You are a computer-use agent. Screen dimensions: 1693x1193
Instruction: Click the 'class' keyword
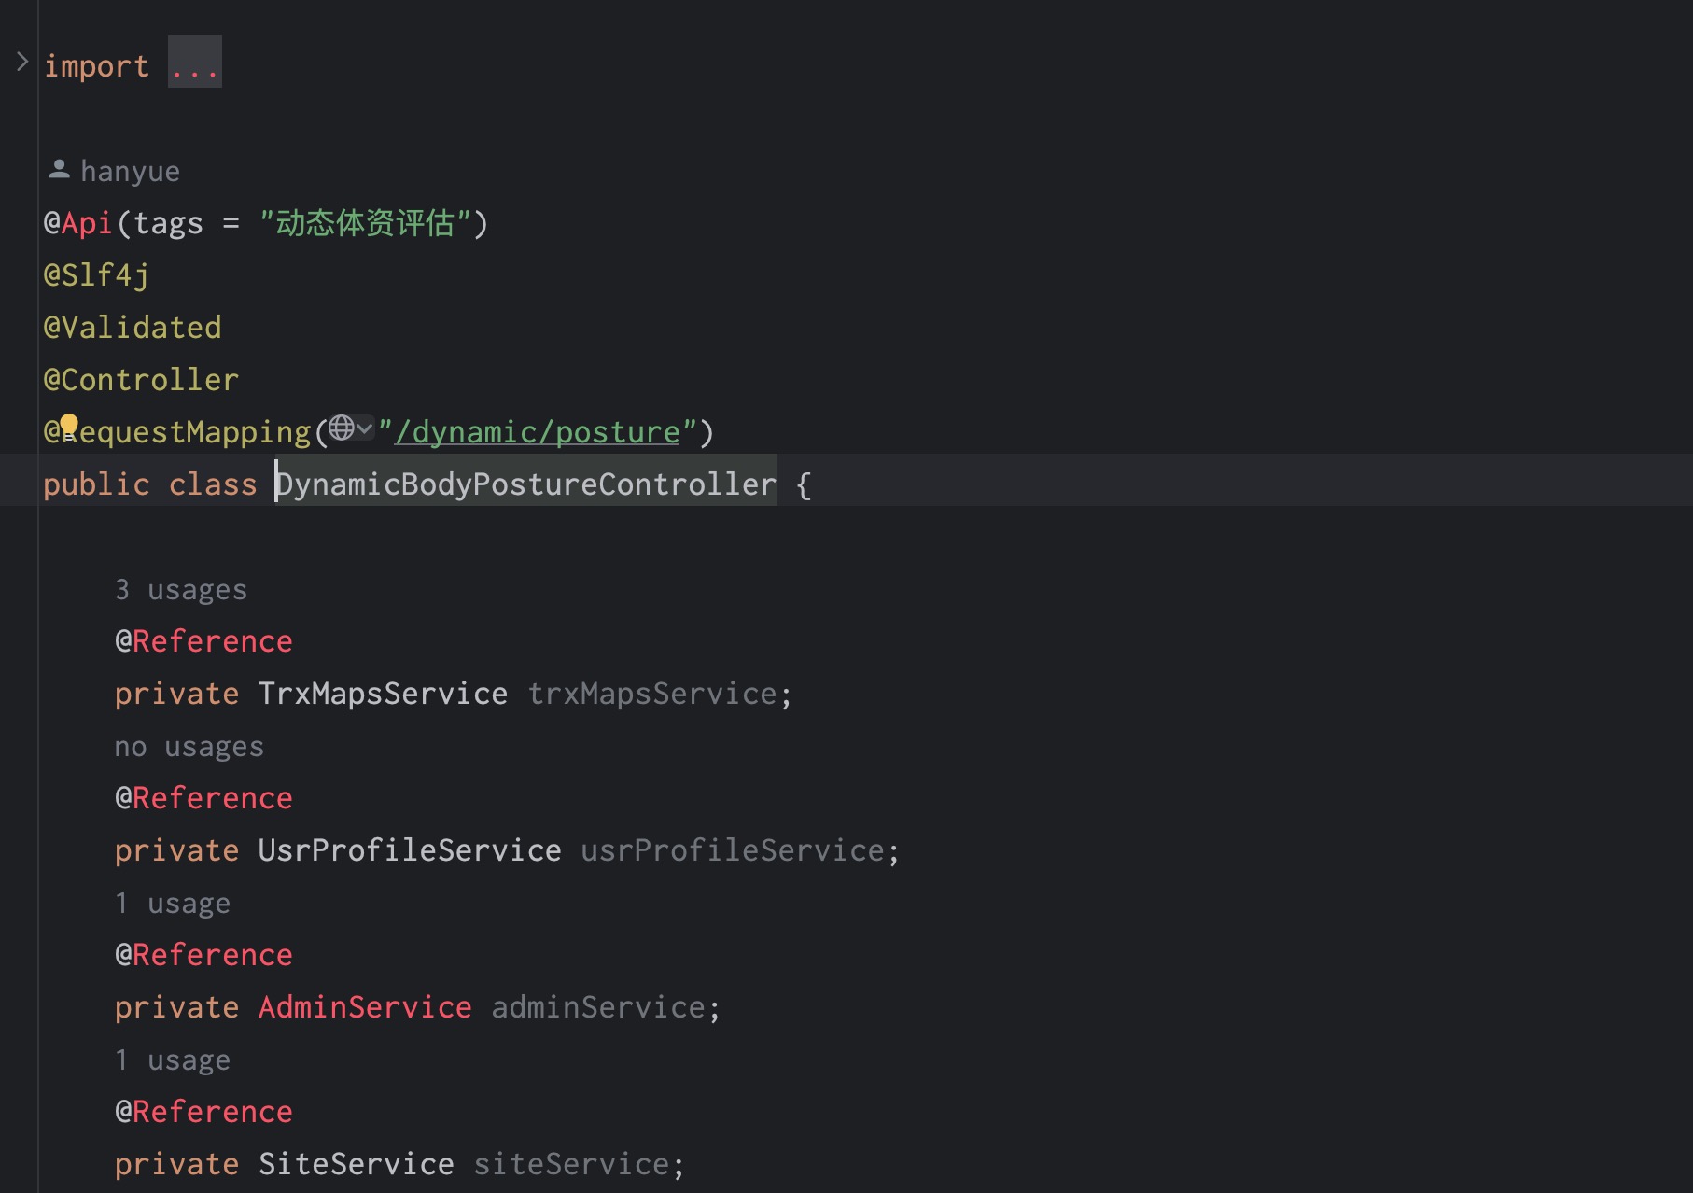coord(213,484)
